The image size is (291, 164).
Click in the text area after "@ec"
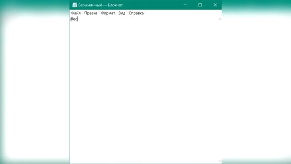[x=78, y=19]
